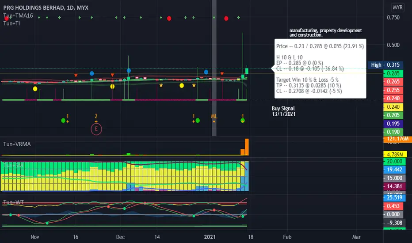Click the blue dot above late November candles

92,73
